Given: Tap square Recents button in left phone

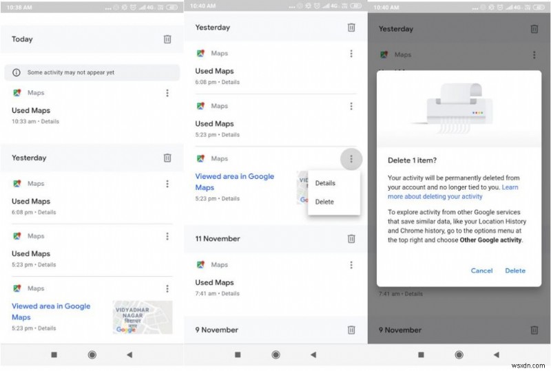Looking at the screenshot, I should [54, 355].
